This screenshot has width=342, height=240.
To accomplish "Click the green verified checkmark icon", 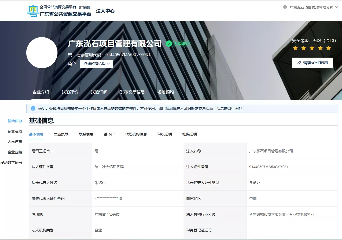I will click(x=169, y=44).
